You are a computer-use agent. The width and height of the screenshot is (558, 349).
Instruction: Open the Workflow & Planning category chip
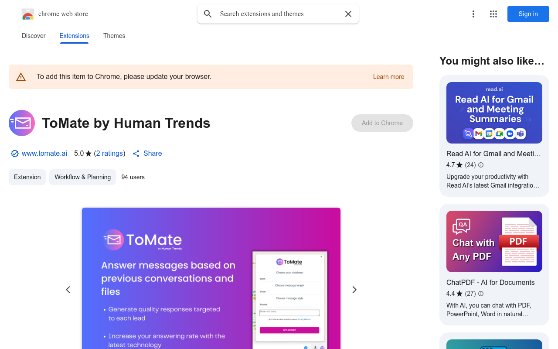(x=82, y=177)
